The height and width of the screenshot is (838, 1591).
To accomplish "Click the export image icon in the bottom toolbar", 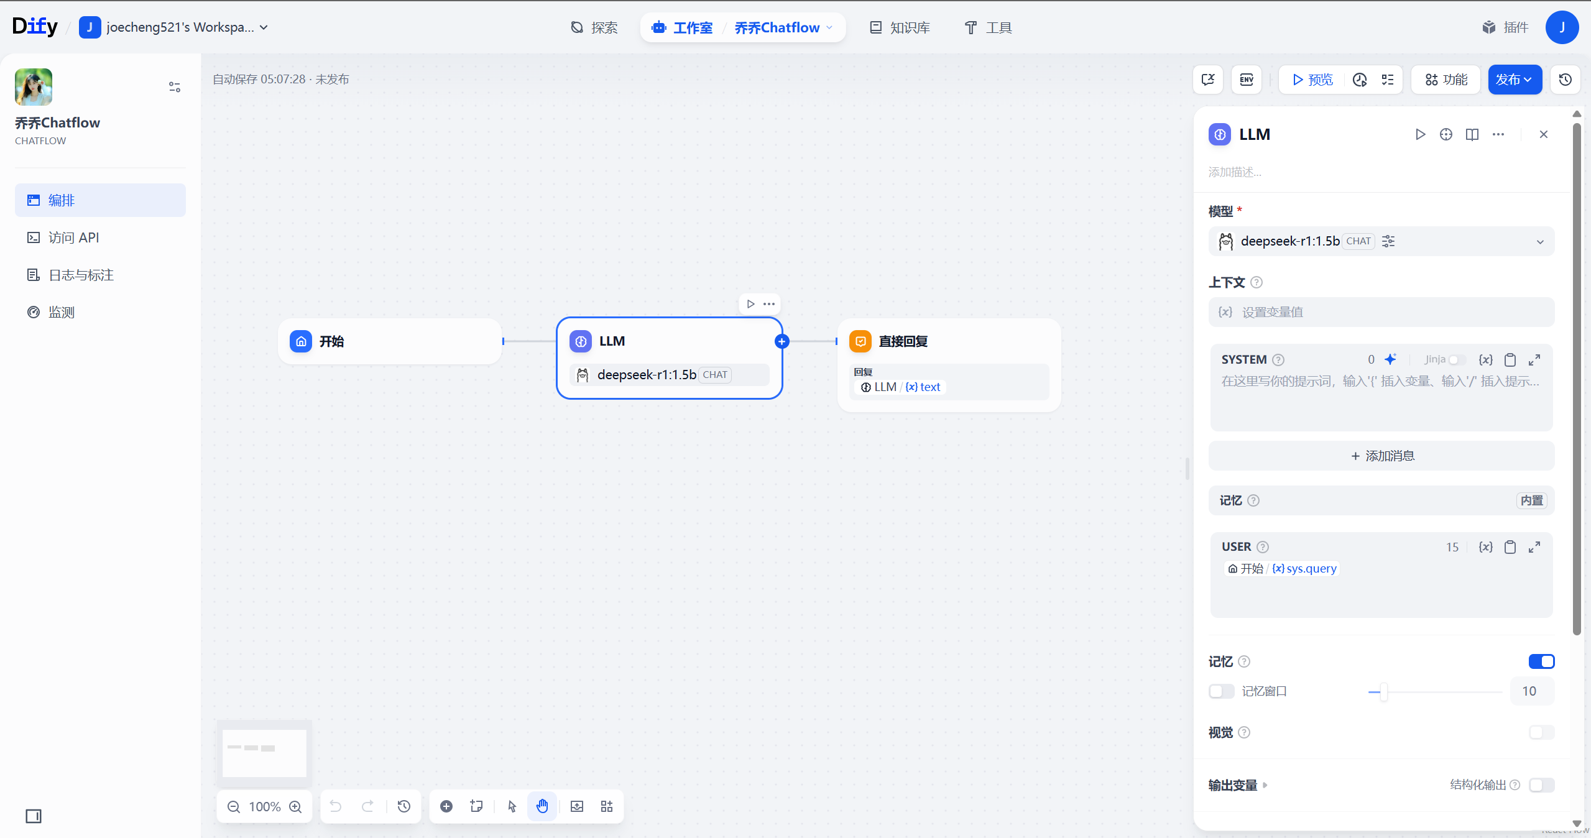I will click(577, 806).
